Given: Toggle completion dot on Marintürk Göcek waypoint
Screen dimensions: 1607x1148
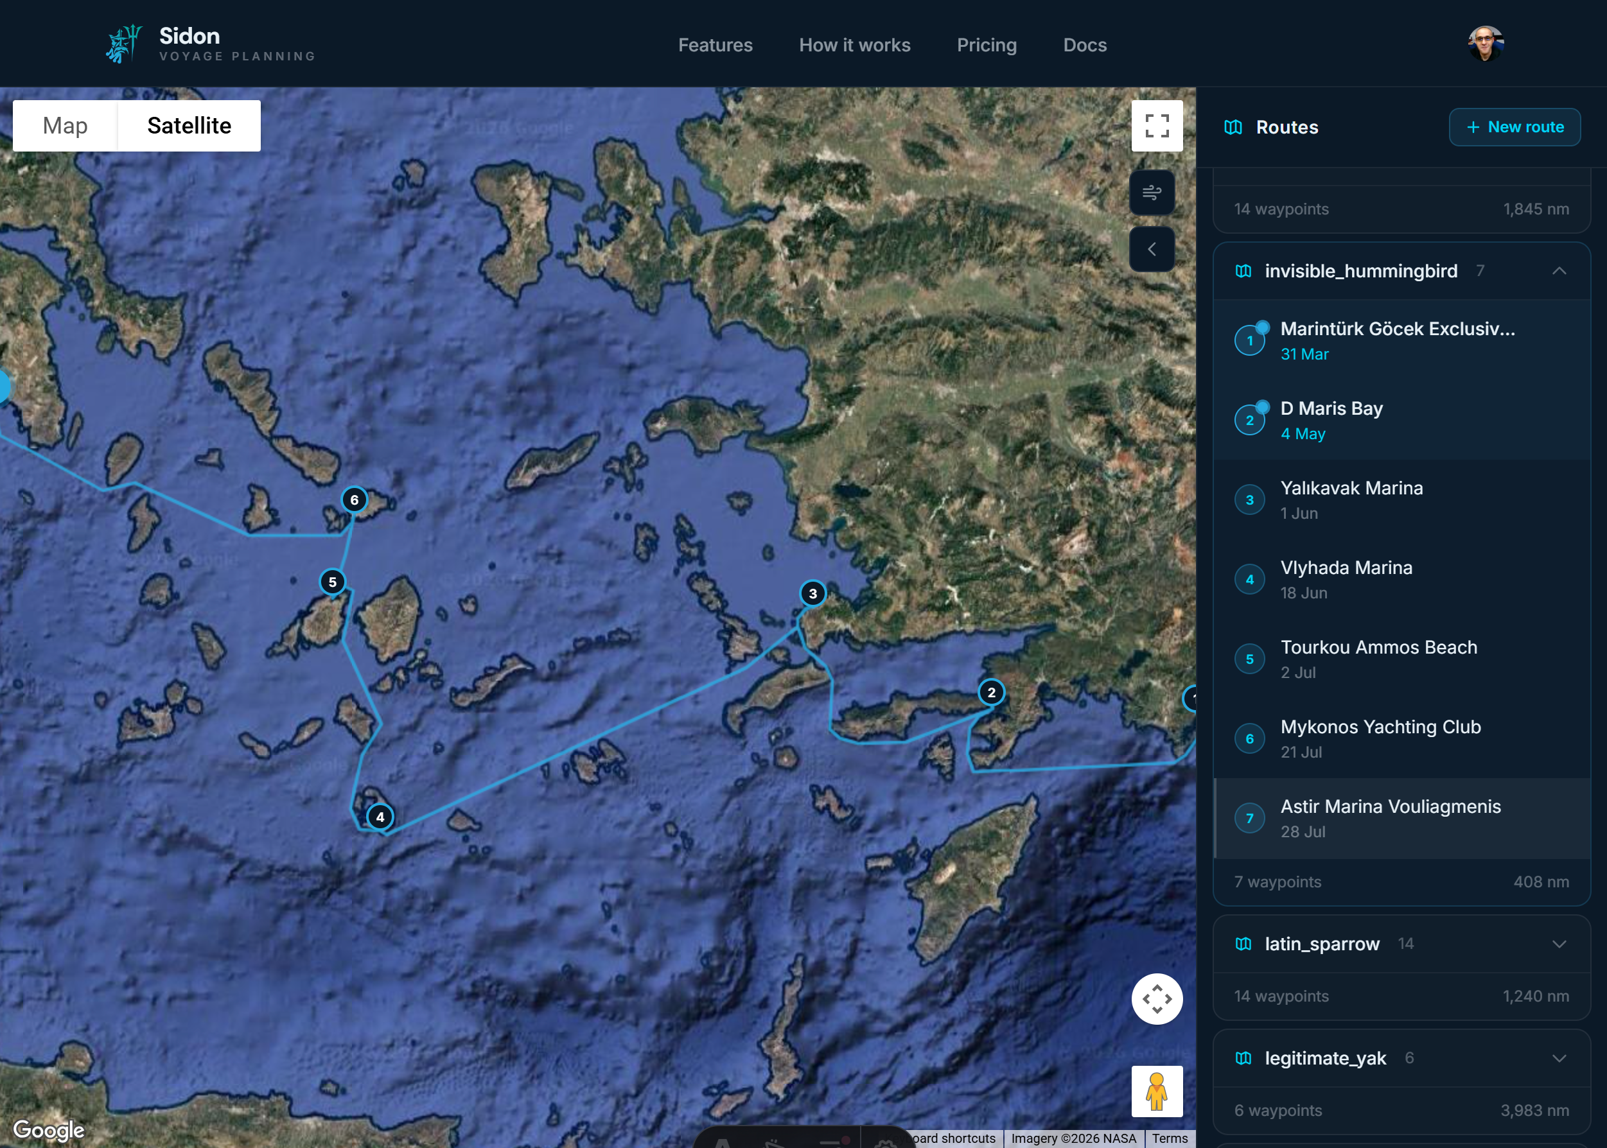Looking at the screenshot, I should coord(1263,327).
